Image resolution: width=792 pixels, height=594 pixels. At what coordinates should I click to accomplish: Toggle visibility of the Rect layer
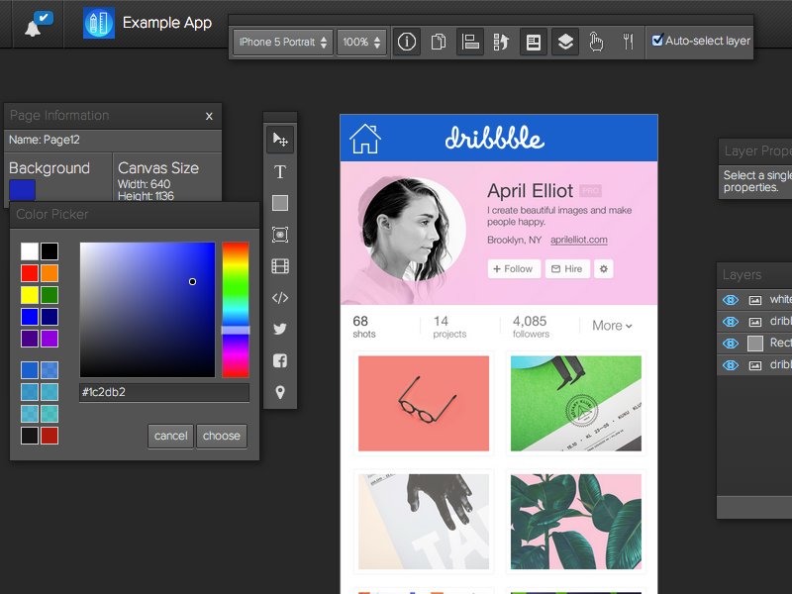pyautogui.click(x=731, y=343)
